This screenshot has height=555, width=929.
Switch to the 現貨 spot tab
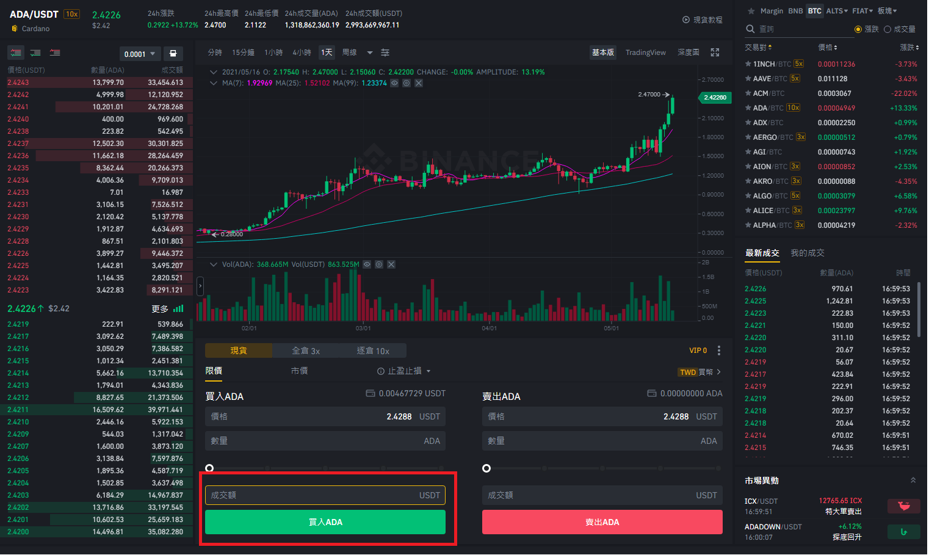[239, 350]
